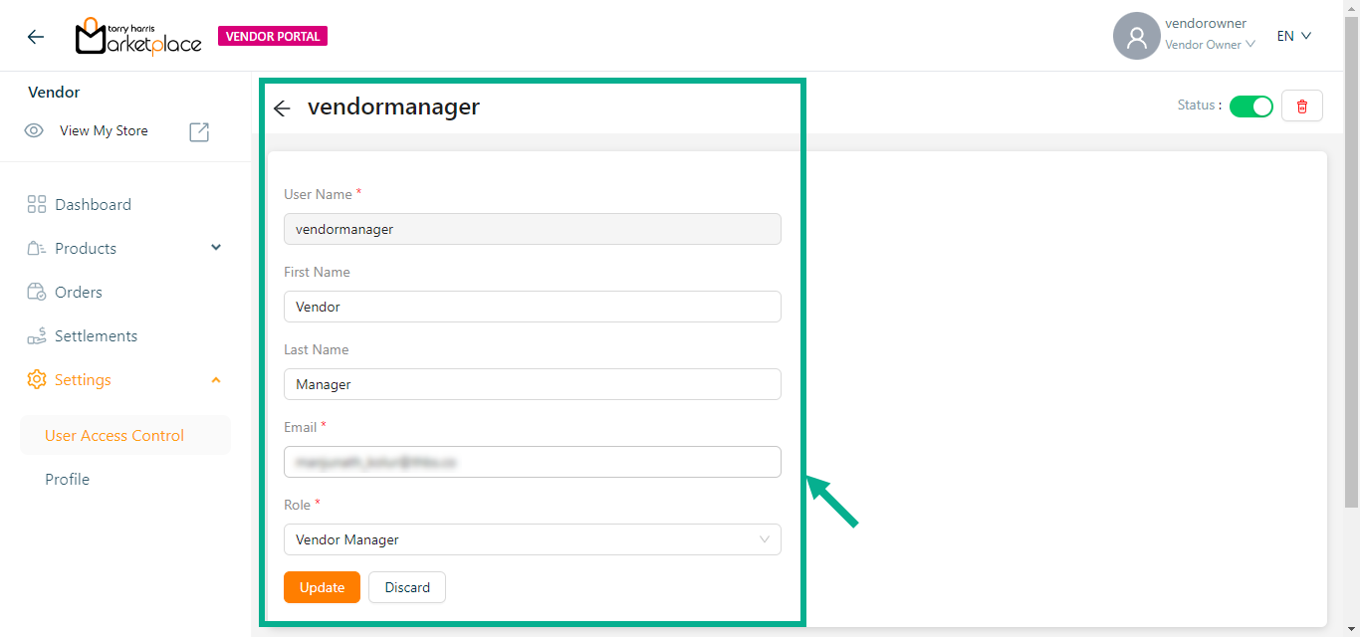Image resolution: width=1360 pixels, height=637 pixels.
Task: Toggle the user Status switch off
Action: point(1250,106)
